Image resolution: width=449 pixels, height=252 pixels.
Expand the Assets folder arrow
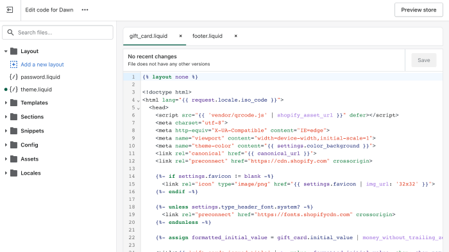coord(6,159)
